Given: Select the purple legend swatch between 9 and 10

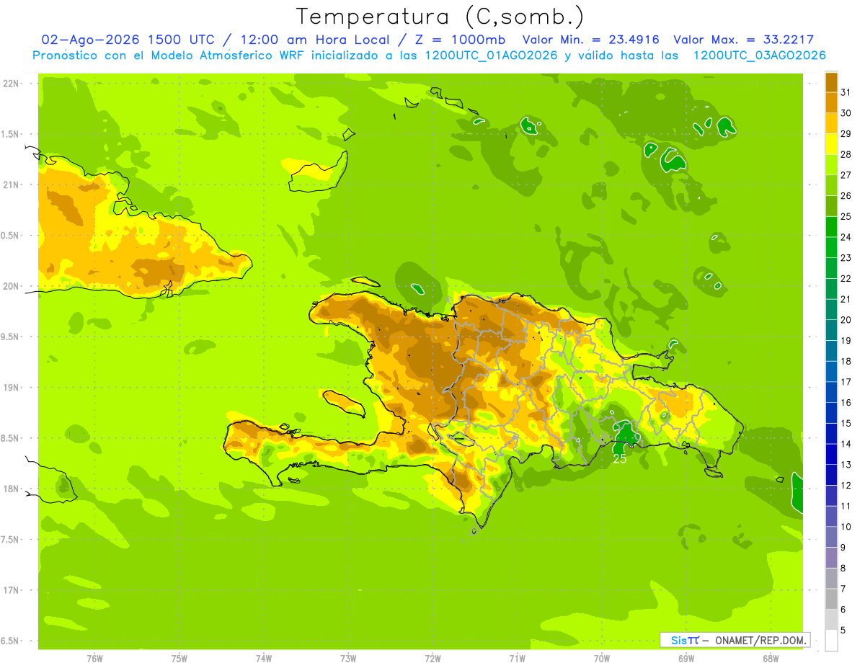Looking at the screenshot, I should pyautogui.click(x=831, y=537).
